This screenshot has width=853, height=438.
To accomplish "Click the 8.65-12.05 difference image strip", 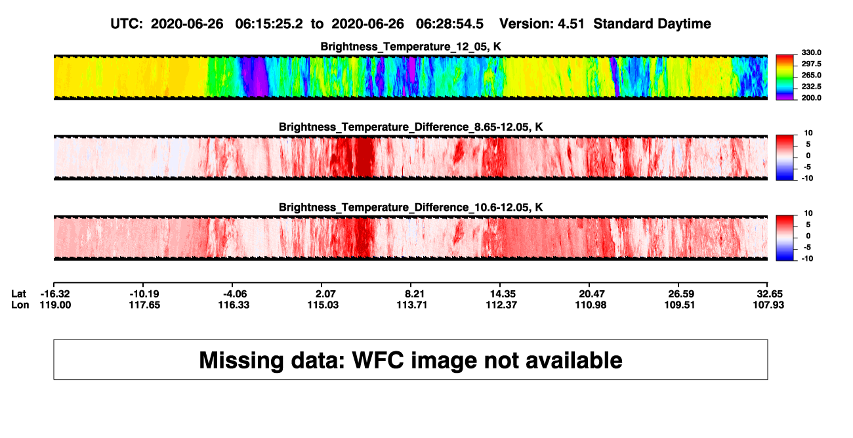I will 411,157.
